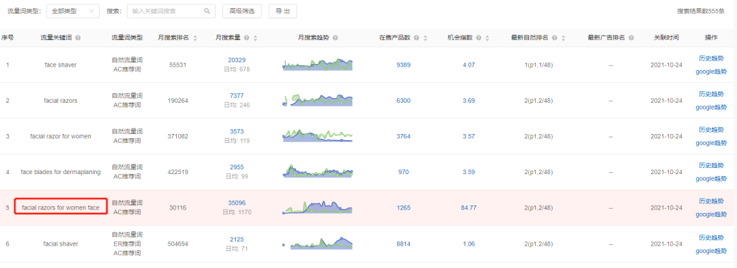This screenshot has width=737, height=268.
Task: Click products count 9389
Action: click(x=404, y=65)
